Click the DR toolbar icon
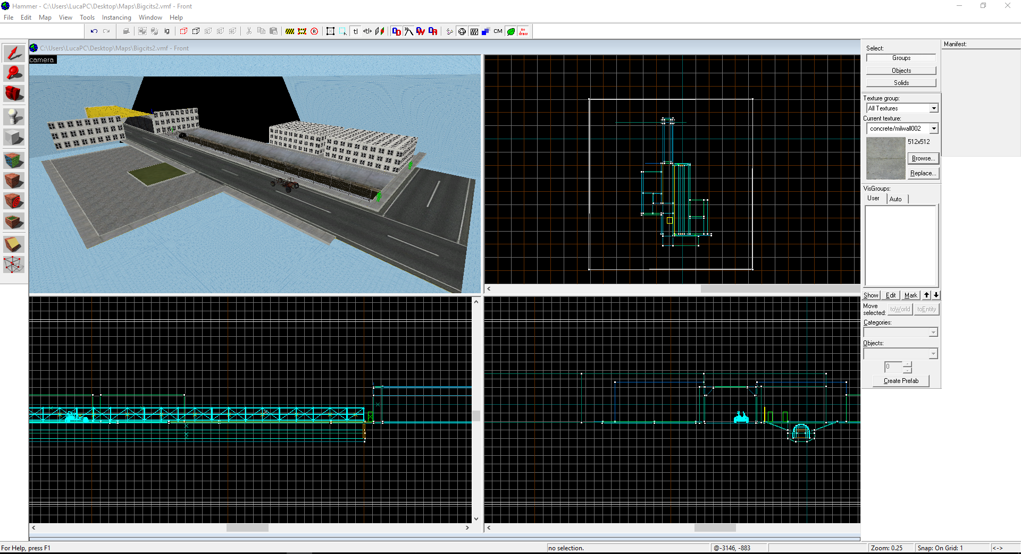 (433, 31)
